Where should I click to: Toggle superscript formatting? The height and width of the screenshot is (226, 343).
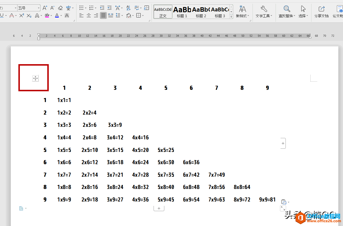(x=22, y=15)
